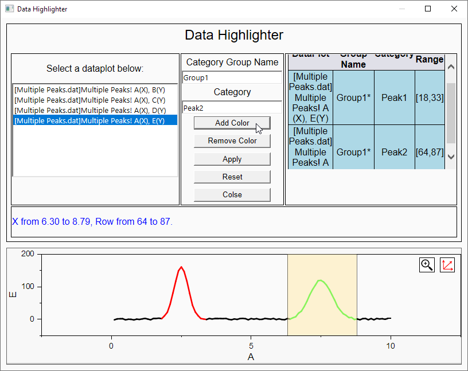
Task: Edit the Category field containing Peak2
Action: click(232, 107)
